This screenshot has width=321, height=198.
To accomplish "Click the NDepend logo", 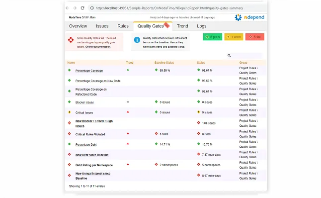I will (249, 17).
